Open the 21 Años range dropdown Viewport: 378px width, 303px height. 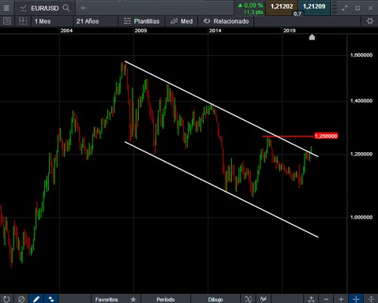tap(95, 21)
